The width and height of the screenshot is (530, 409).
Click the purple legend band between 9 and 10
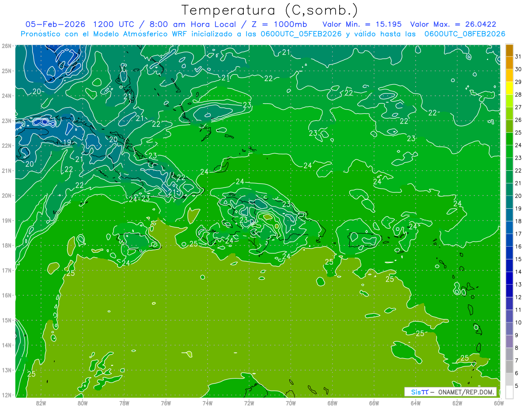click(x=509, y=329)
